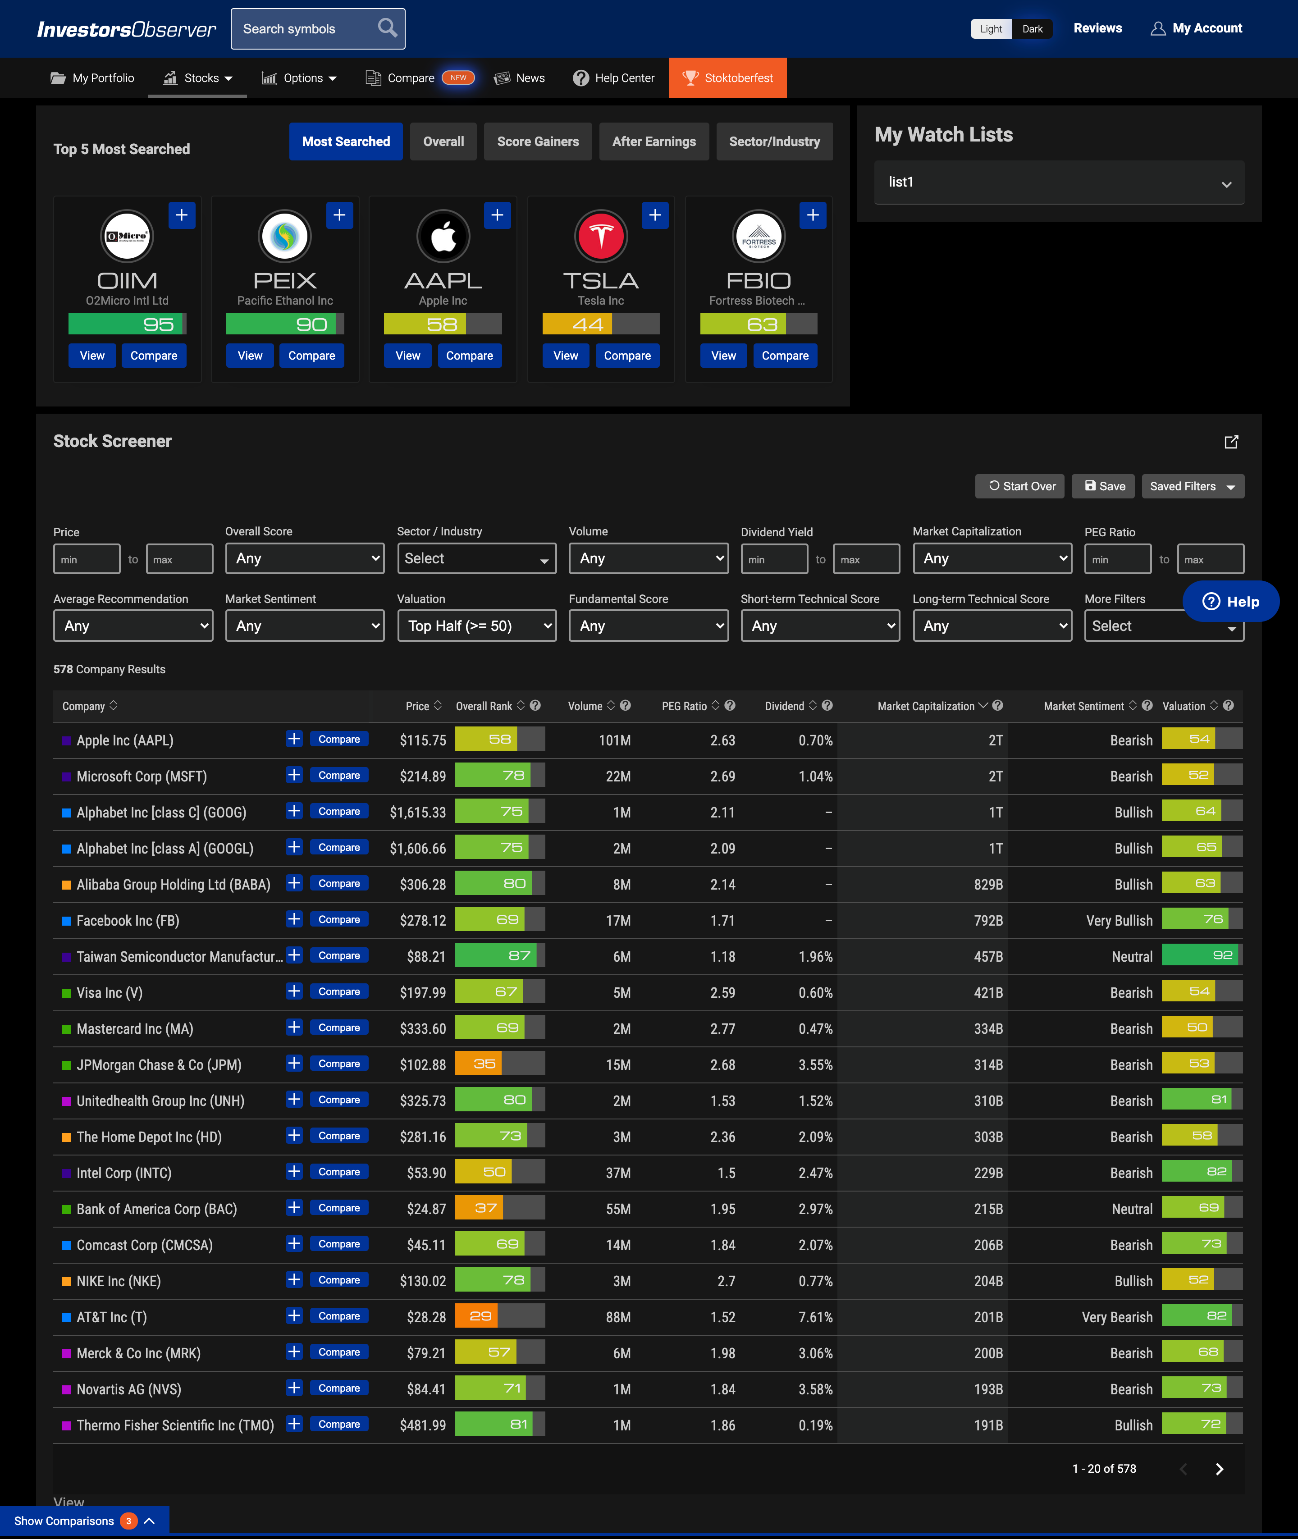Screen dimensions: 1298x1539
Task: Click Start Over button
Action: pyautogui.click(x=1019, y=486)
